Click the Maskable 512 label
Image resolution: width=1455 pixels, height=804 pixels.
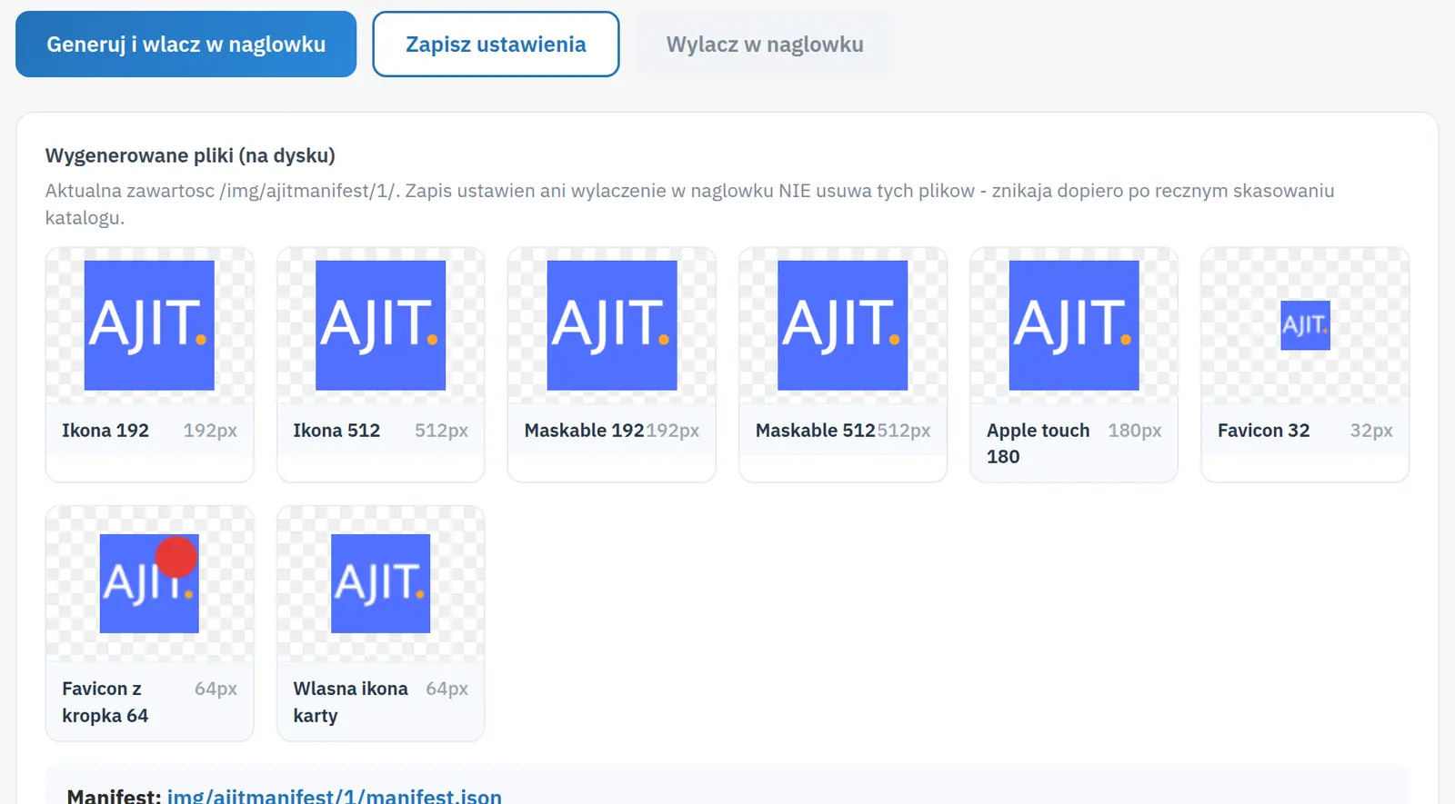[815, 431]
